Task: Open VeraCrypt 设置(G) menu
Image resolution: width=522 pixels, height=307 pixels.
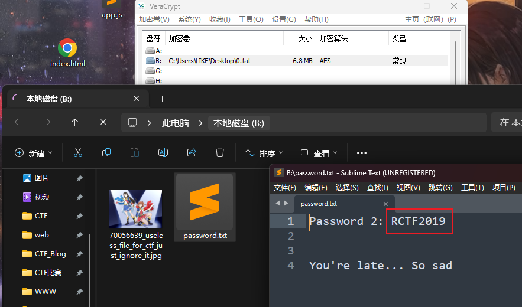Action: tap(284, 19)
